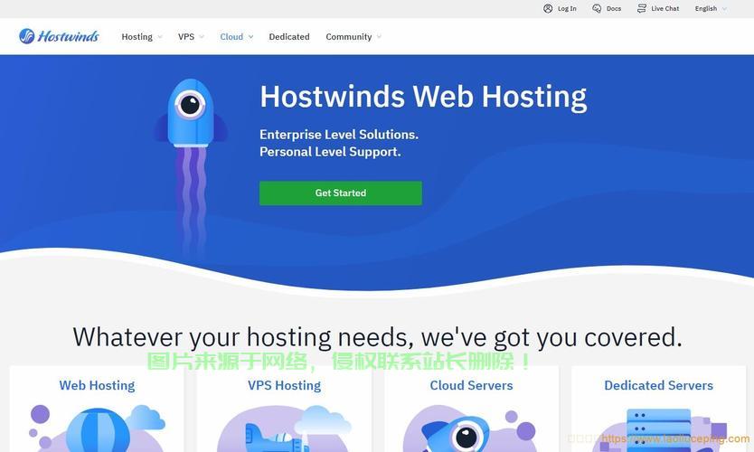Expand the Community dropdown chevron
Screen dimensions: 754x452
379,37
